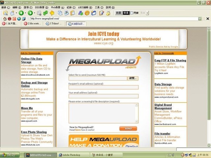Click the yellow padlock icon
This screenshot has height=158, width=211.
pyautogui.click(x=108, y=13)
